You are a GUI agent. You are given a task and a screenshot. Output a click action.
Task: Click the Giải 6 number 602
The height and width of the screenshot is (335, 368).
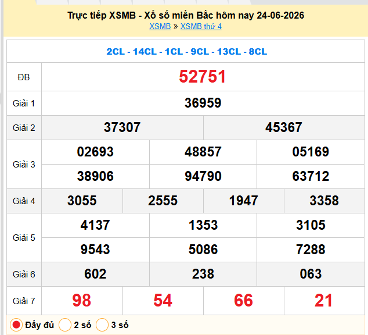[x=95, y=274]
